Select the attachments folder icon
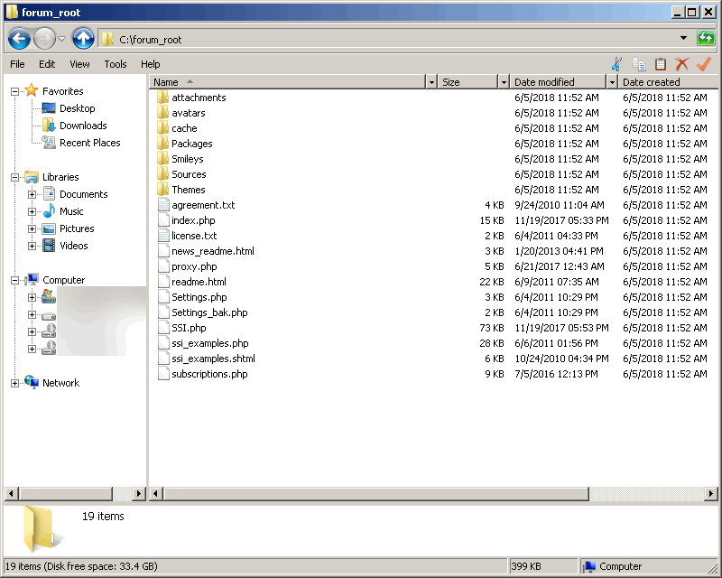Screen dimensions: 722x578 pos(162,98)
